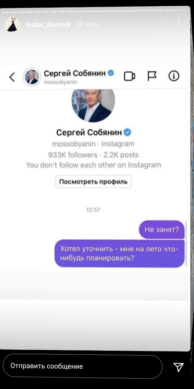This screenshot has height=389, width=194.
Task: Tap the verified badge next to header name
Action: coord(111,73)
